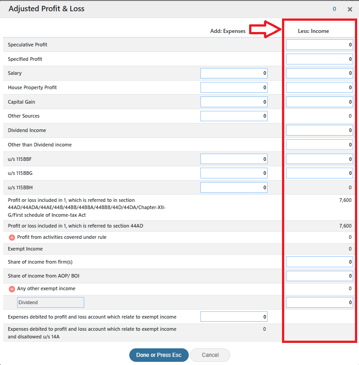The width and height of the screenshot is (359, 365).
Task: Close the Adjusted Profit & Loss dialog
Action: [350, 9]
